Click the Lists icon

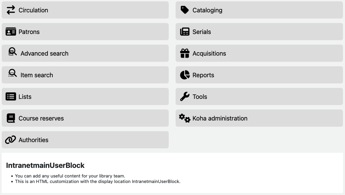click(x=11, y=96)
